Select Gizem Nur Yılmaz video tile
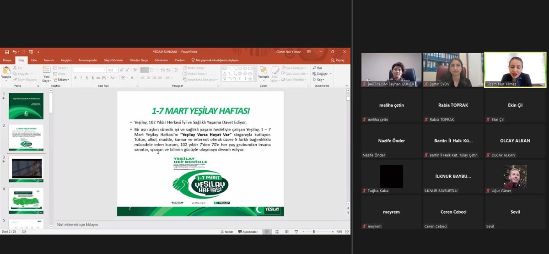Image resolution: width=549 pixels, height=254 pixels. 515,70
